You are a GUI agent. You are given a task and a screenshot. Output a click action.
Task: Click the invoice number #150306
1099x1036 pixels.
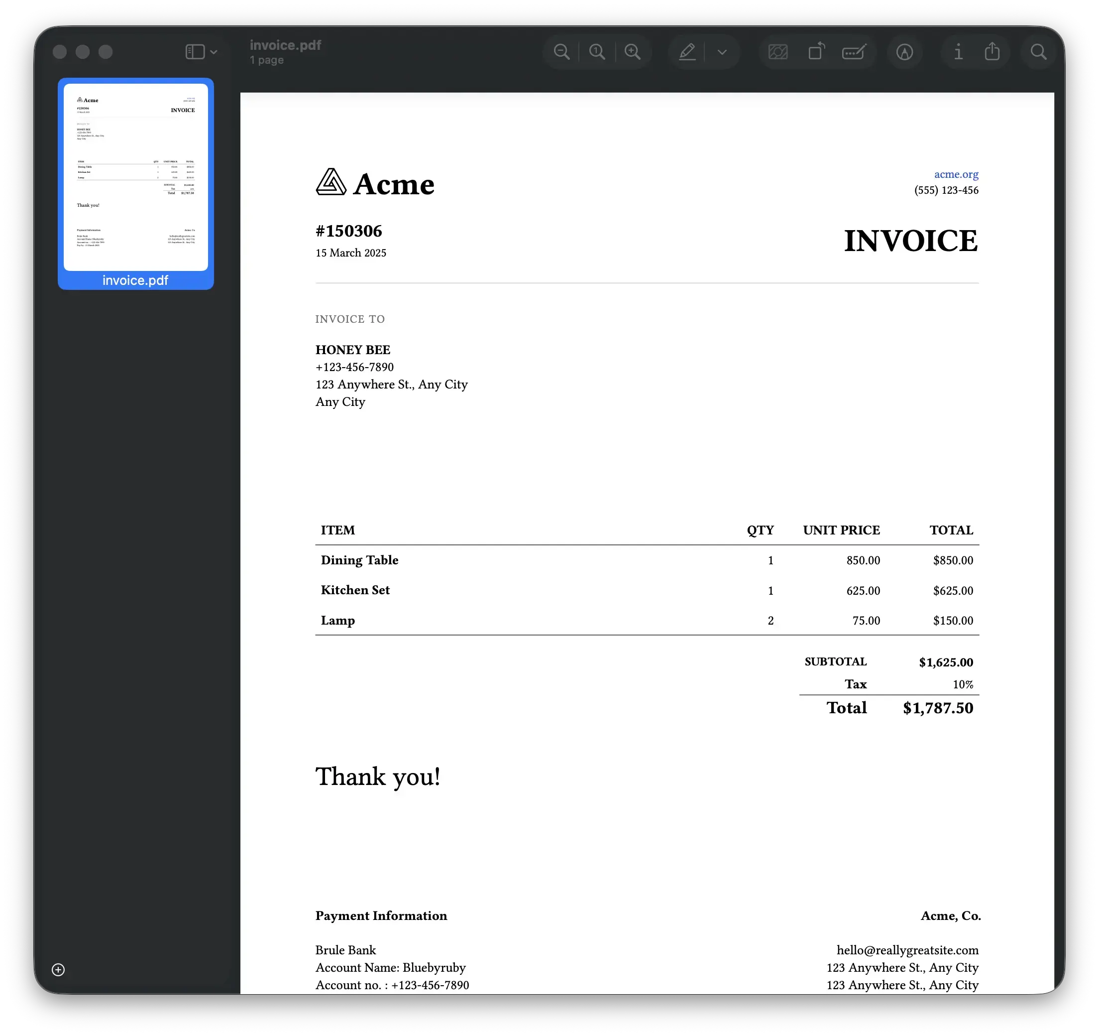coord(349,231)
